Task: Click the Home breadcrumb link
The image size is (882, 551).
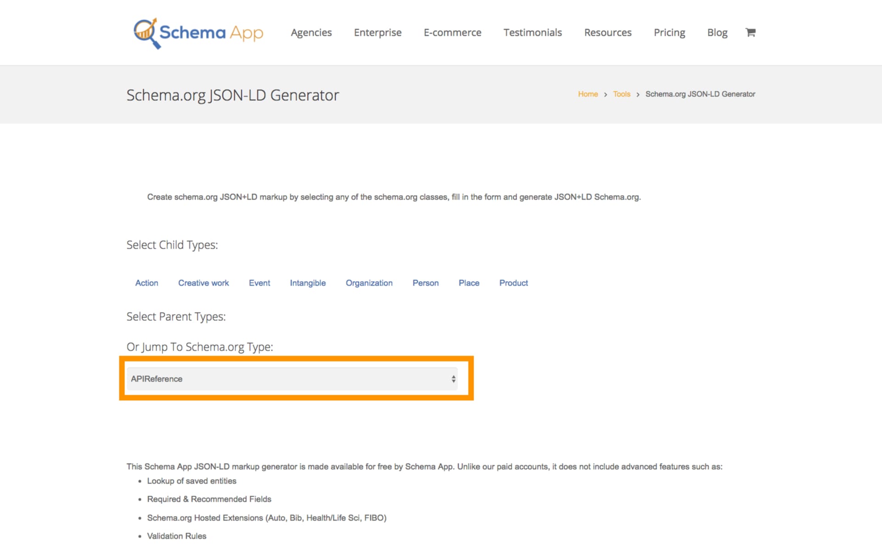Action: coord(588,94)
